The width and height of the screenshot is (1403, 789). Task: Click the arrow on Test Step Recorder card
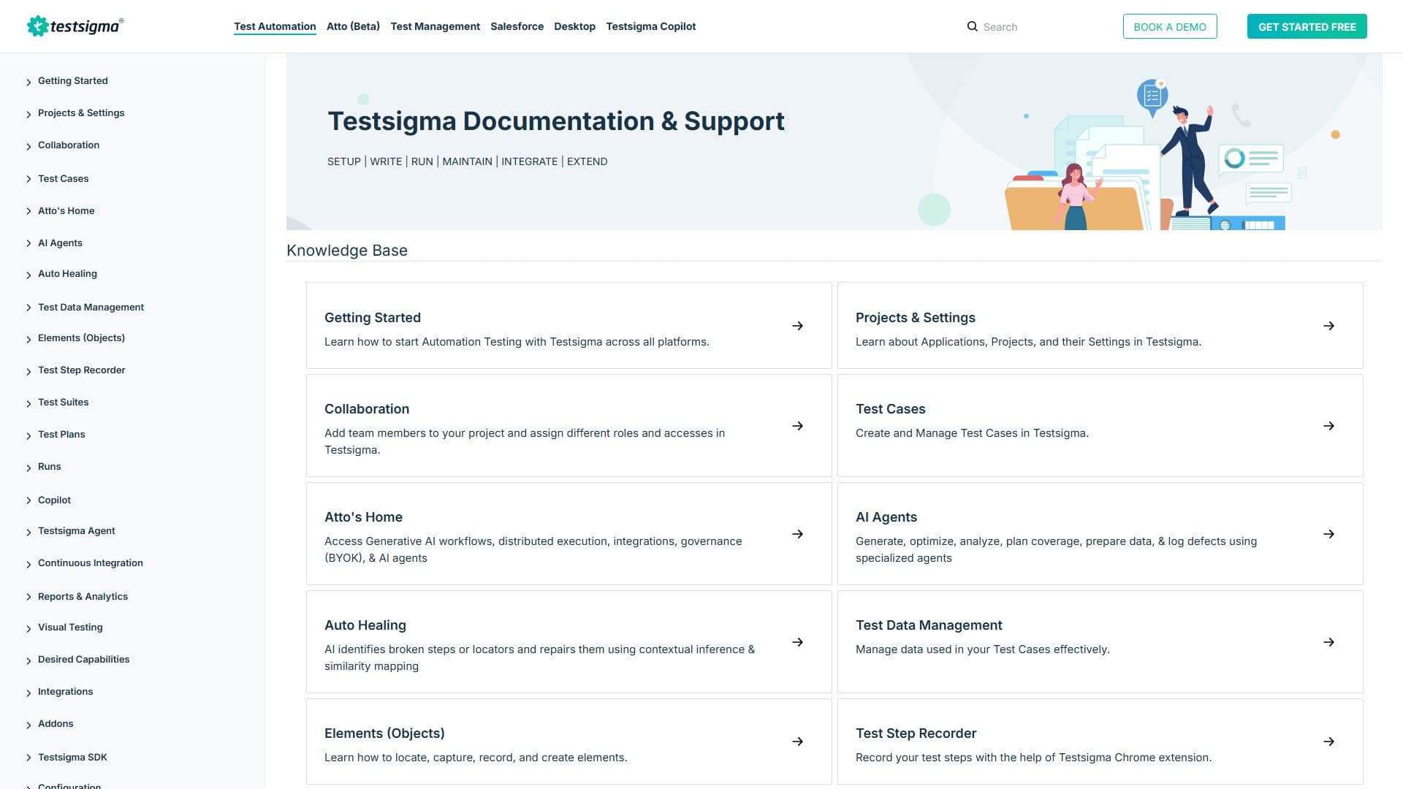(x=1329, y=742)
